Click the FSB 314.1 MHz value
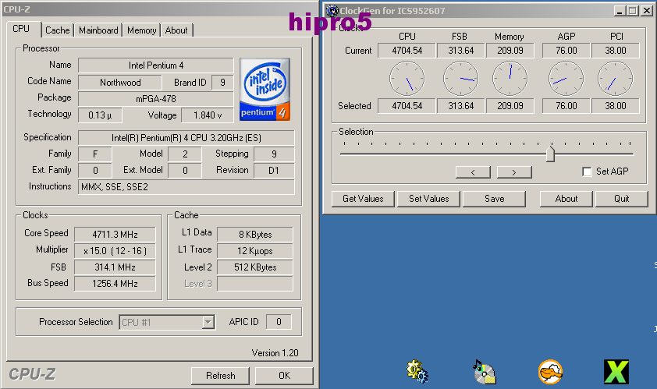 (x=115, y=267)
